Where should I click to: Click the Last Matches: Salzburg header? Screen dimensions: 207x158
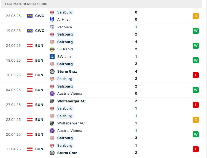coord(26,4)
